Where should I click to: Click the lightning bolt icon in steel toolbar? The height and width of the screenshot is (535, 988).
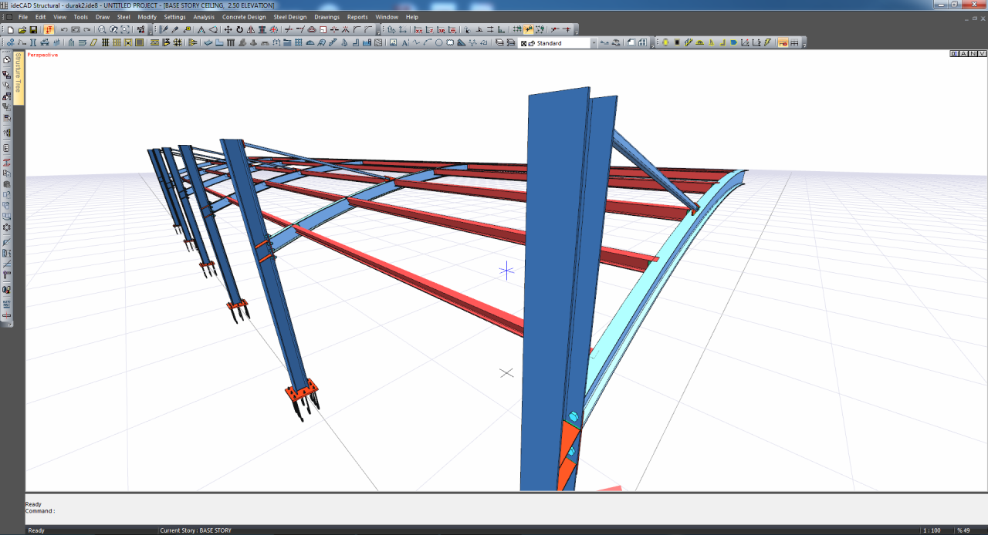click(x=767, y=42)
